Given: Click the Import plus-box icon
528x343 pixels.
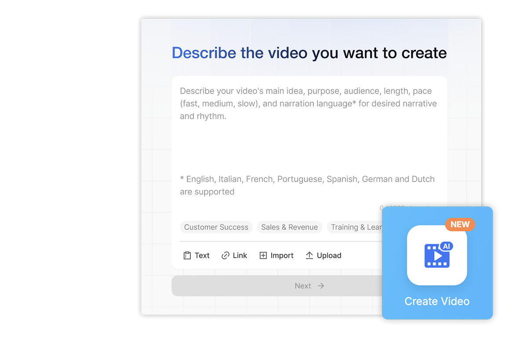Looking at the screenshot, I should click(264, 255).
